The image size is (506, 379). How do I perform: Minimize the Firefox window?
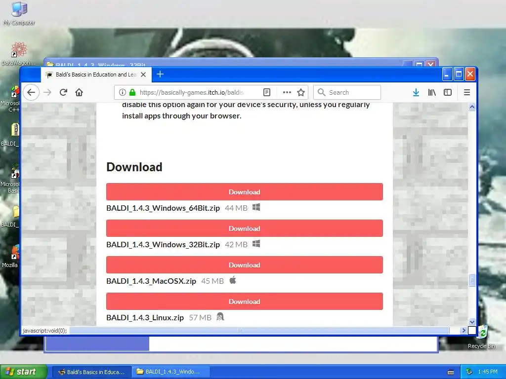pos(447,75)
